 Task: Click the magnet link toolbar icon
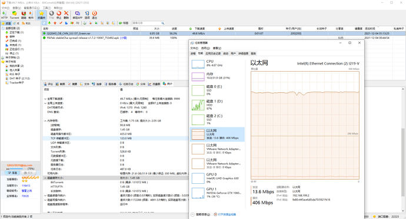click(x=24, y=15)
